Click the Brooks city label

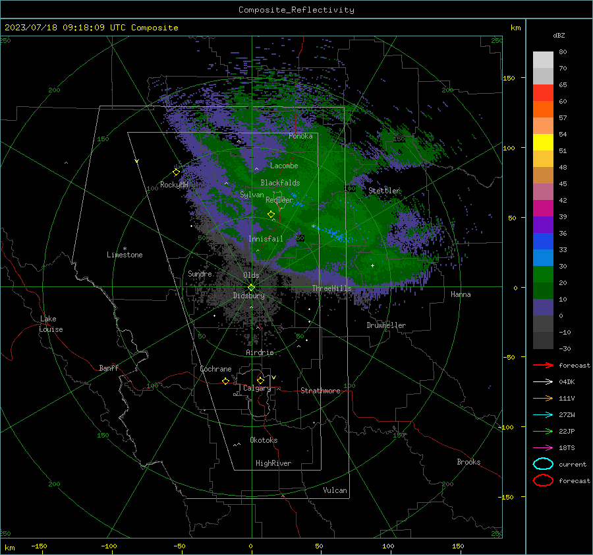tap(468, 462)
